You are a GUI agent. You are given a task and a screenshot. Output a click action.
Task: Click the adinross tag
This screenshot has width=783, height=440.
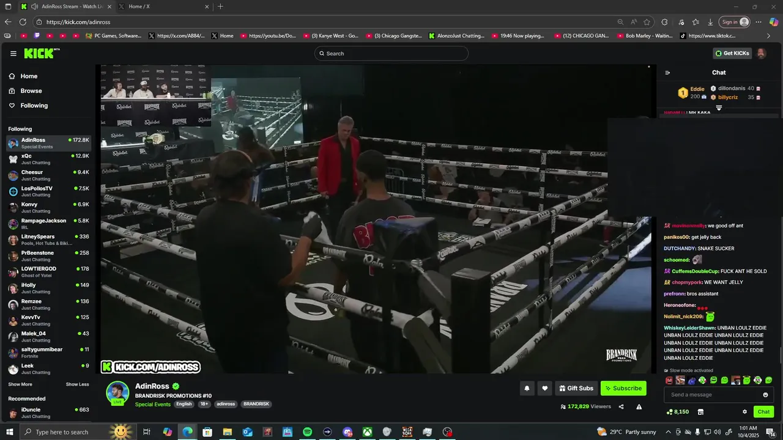[x=226, y=404]
